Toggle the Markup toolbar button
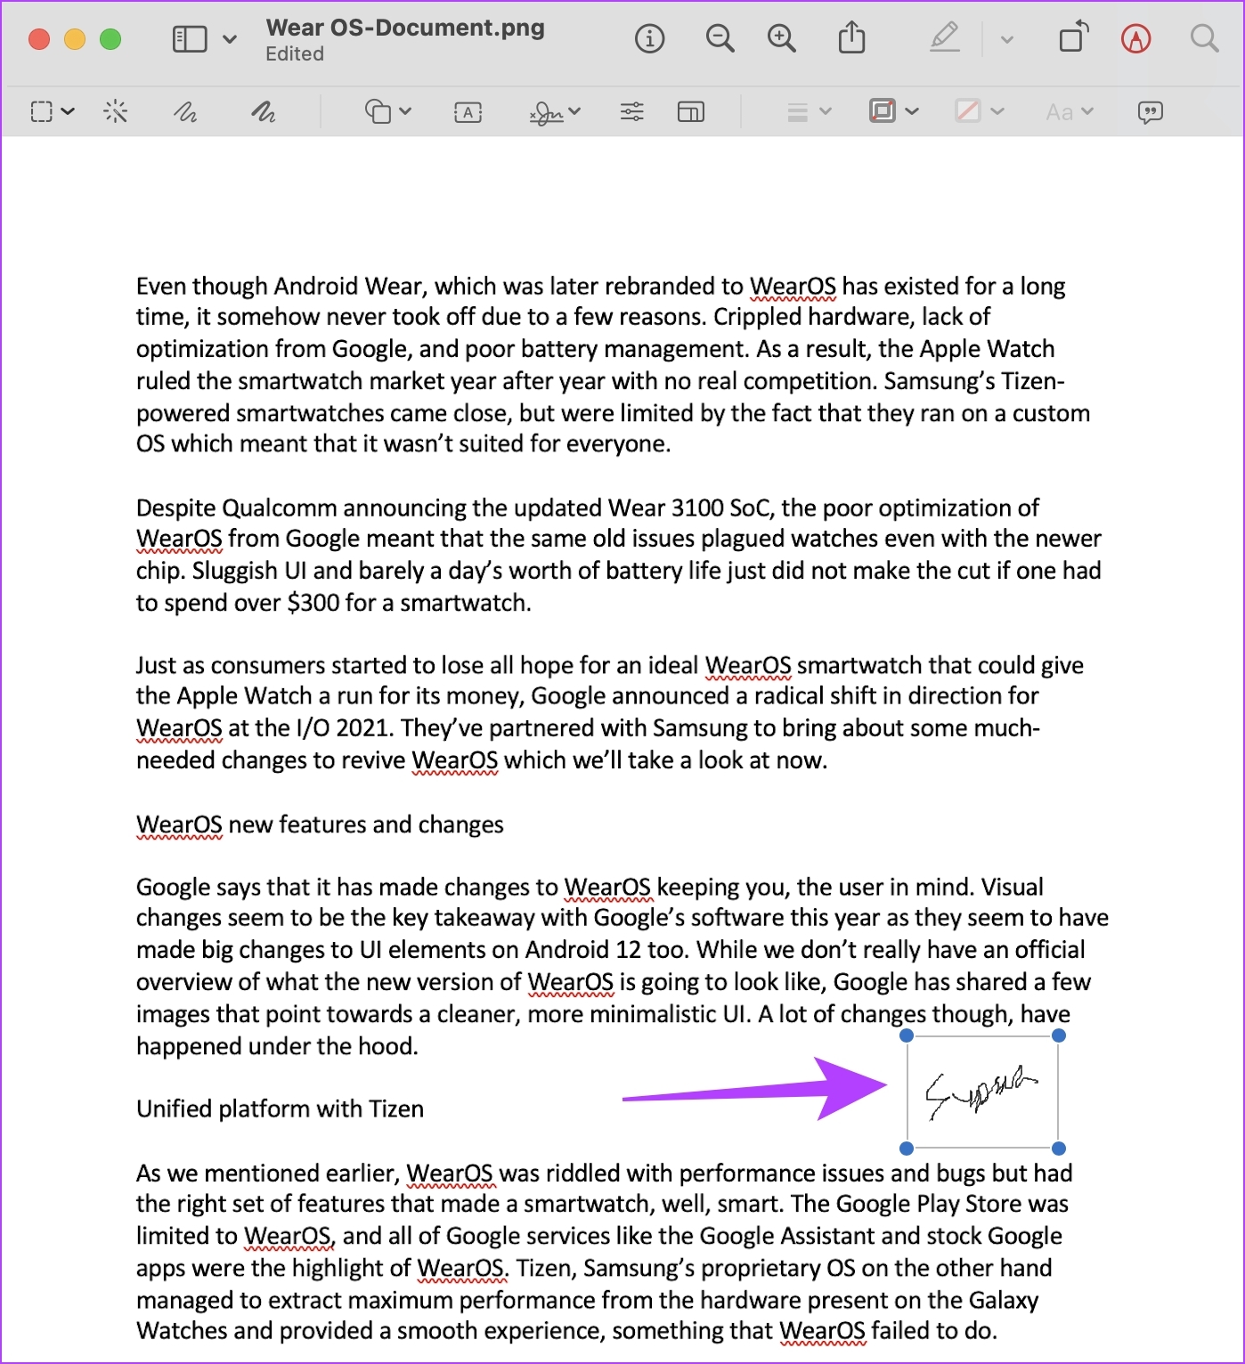This screenshot has height=1364, width=1245. click(x=1136, y=39)
